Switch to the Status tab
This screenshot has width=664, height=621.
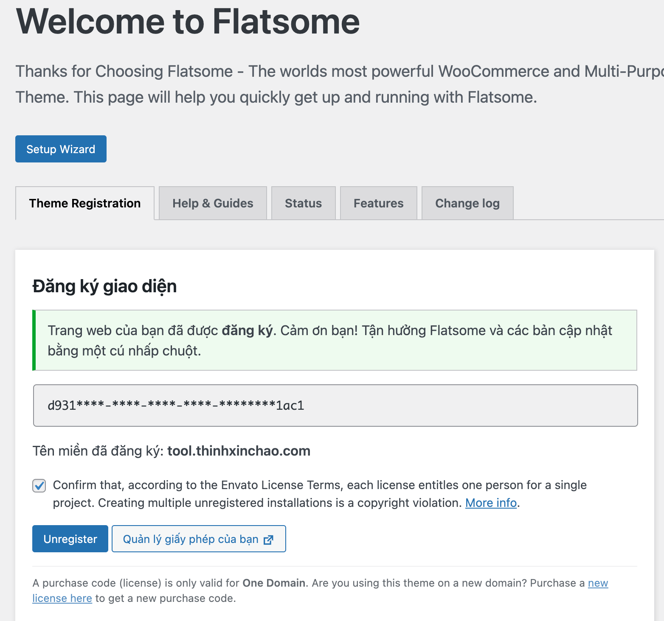303,203
